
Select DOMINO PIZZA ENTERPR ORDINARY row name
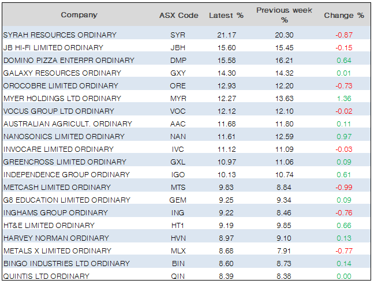[x=69, y=61]
